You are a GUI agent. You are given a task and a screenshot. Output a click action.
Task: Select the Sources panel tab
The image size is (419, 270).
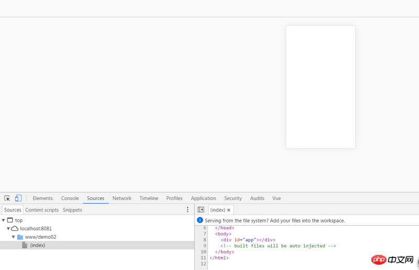[x=95, y=198]
